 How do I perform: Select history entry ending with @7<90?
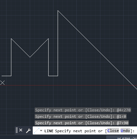pos(82,123)
